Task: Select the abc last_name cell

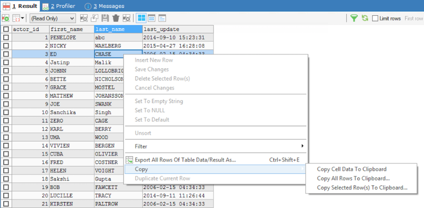Action: (x=118, y=38)
